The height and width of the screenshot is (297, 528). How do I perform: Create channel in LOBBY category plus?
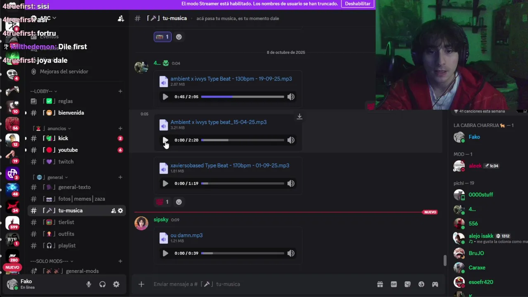point(120,91)
